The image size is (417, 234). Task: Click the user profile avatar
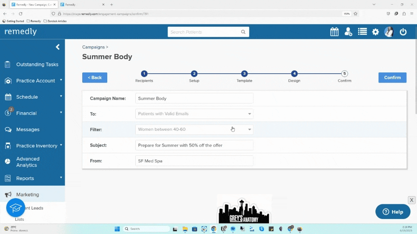pyautogui.click(x=389, y=32)
